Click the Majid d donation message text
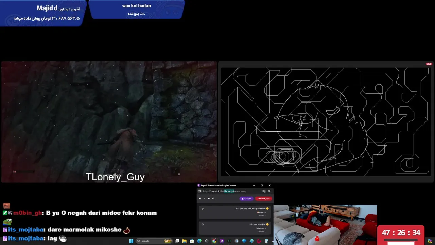 click(262, 212)
